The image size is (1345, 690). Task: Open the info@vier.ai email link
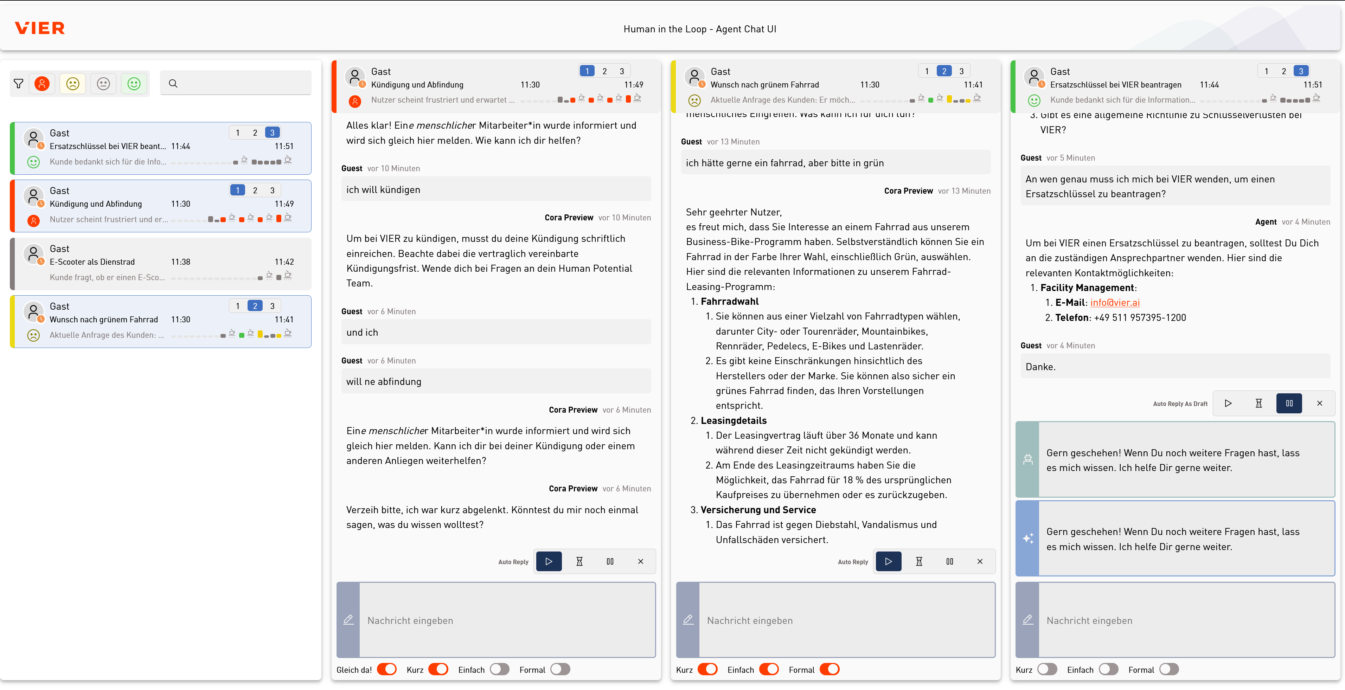[1115, 303]
